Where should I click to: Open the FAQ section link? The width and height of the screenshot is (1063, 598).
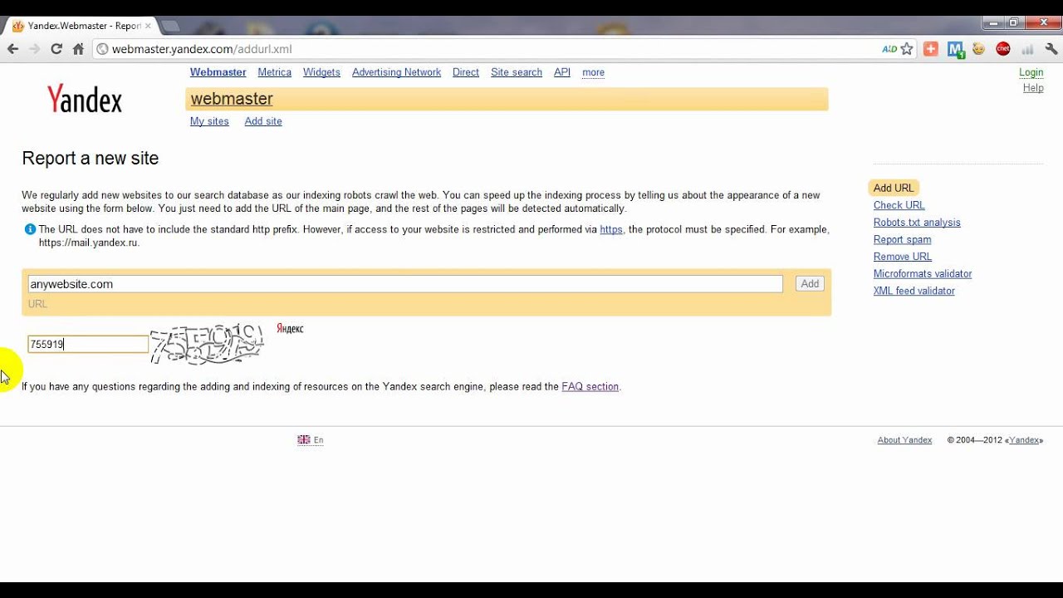pos(590,387)
